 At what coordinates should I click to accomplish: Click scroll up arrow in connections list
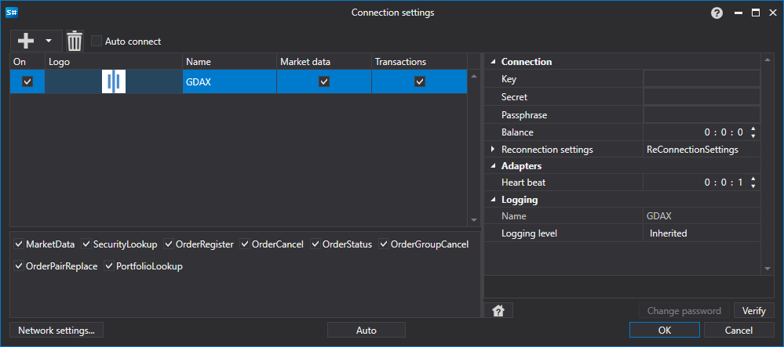pos(474,75)
